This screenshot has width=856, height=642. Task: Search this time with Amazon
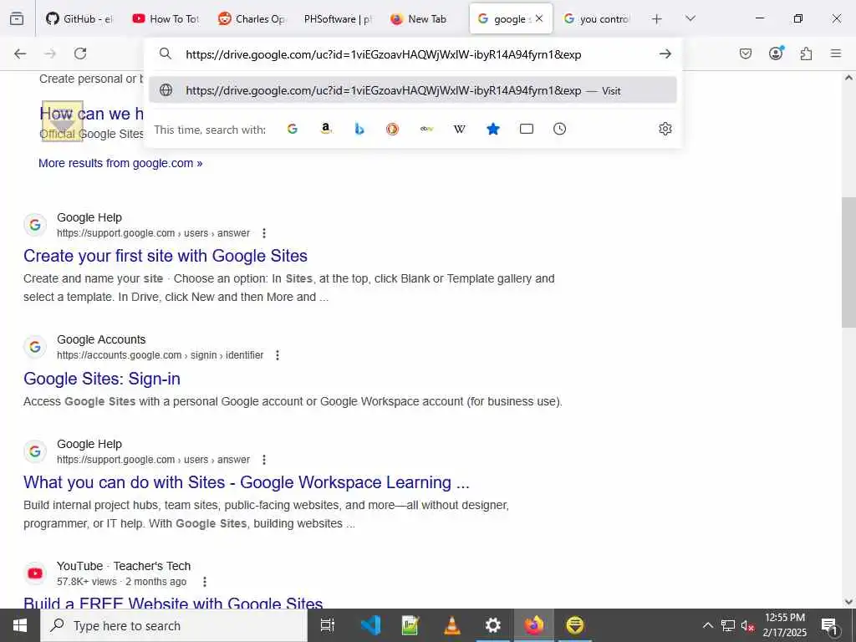[326, 129]
